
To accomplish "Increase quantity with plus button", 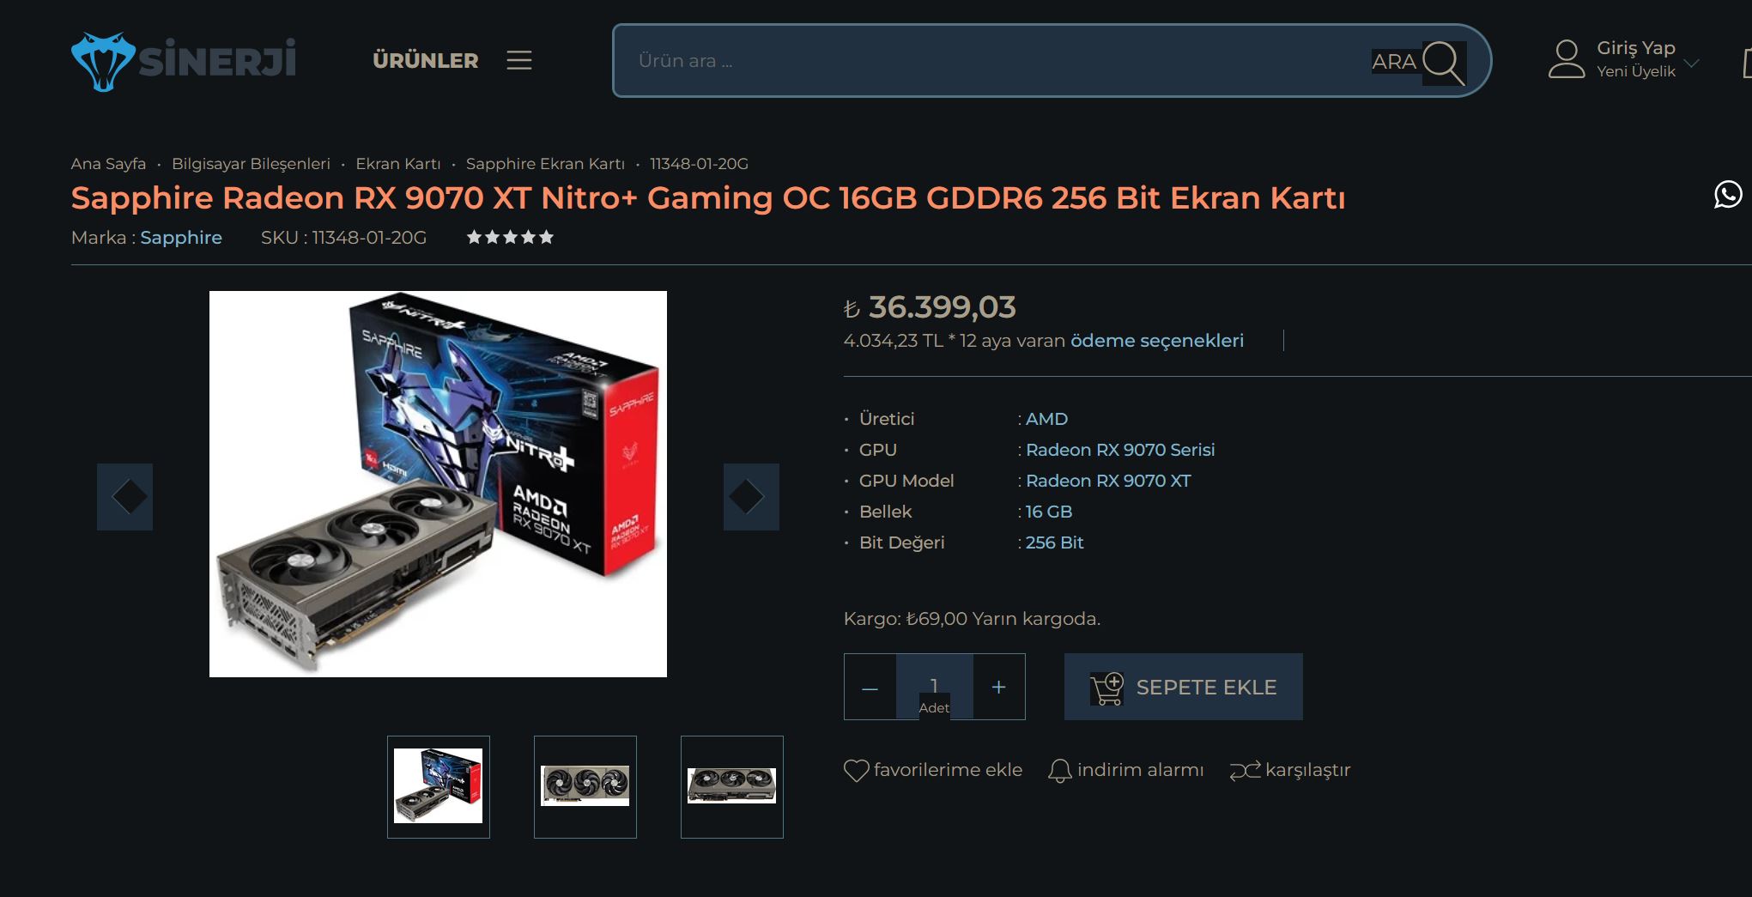I will tap(998, 687).
